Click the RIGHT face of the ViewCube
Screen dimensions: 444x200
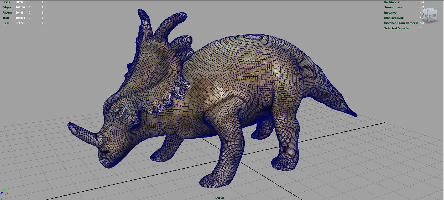(432, 15)
